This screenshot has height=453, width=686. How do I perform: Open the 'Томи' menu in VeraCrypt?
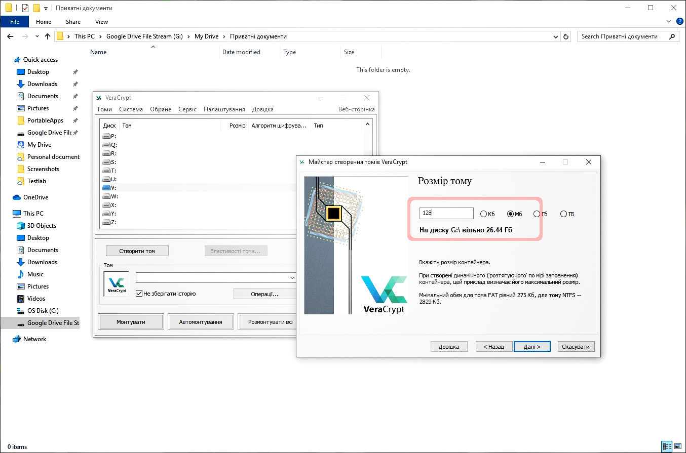(x=104, y=109)
